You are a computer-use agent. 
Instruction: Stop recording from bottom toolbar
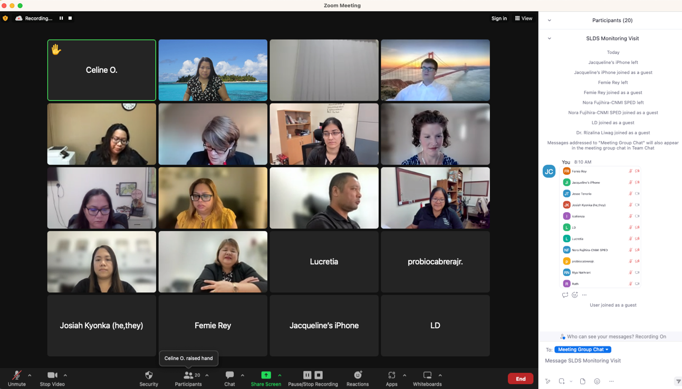point(319,375)
